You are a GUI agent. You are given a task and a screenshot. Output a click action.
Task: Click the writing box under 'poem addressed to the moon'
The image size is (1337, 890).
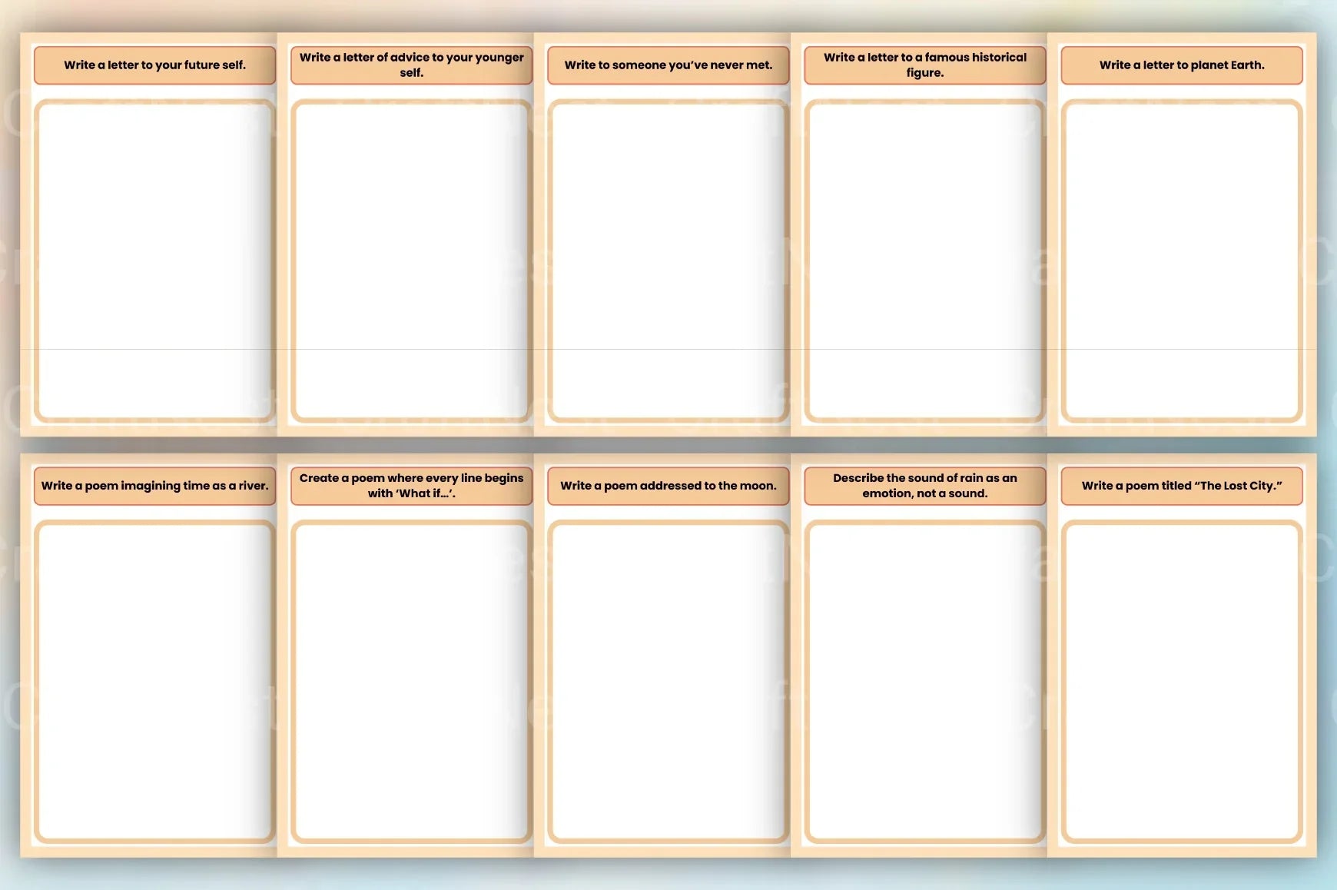point(668,681)
